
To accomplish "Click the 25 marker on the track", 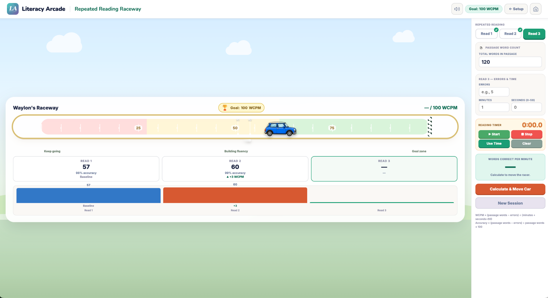I will pyautogui.click(x=138, y=128).
